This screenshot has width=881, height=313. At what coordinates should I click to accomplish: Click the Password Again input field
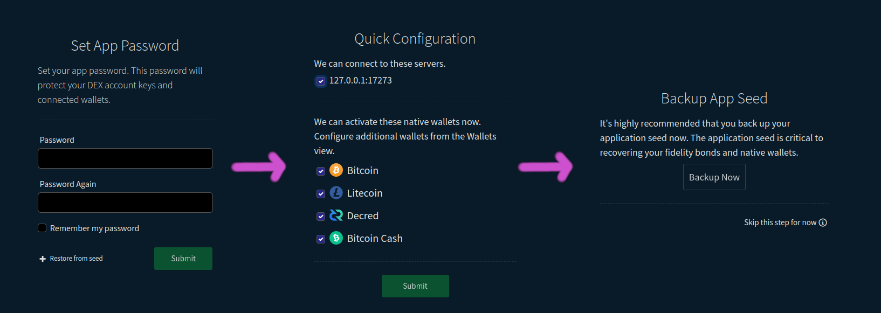(125, 202)
